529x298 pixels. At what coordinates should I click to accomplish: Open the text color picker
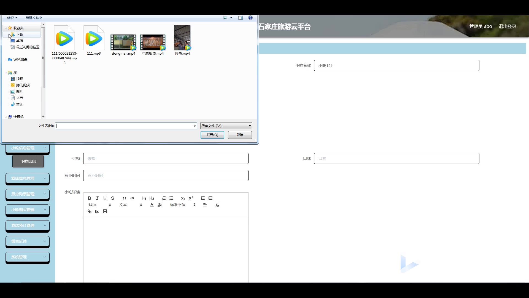point(152,205)
